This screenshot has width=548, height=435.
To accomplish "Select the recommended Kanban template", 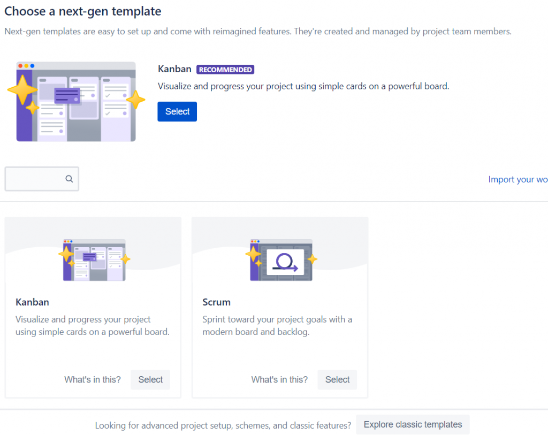I will [177, 111].
